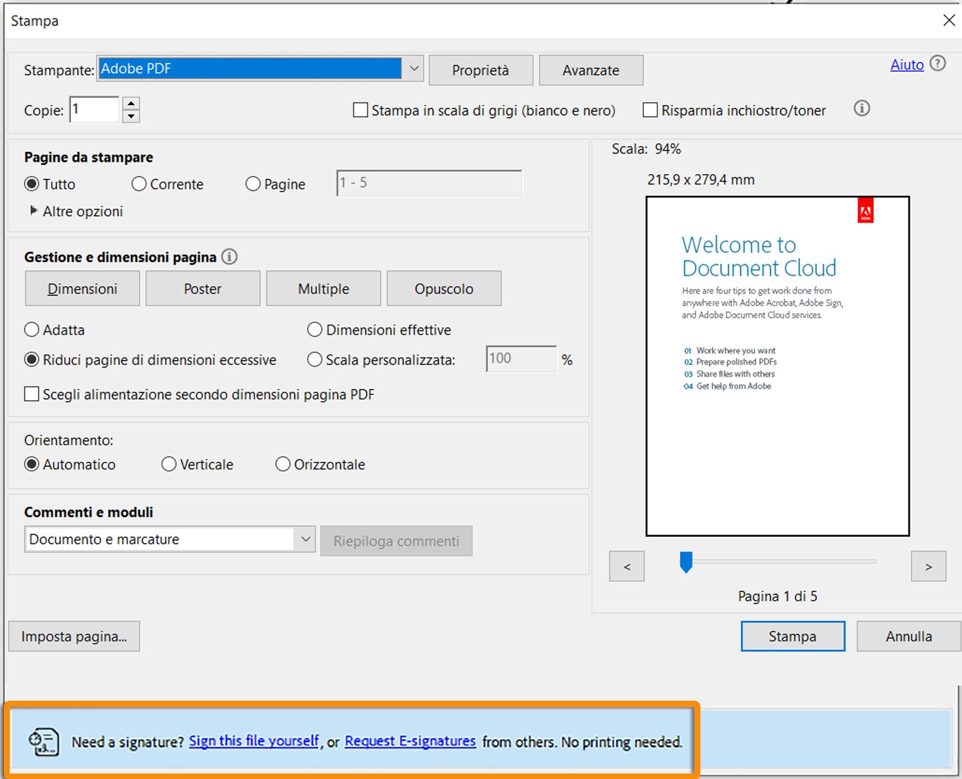Set orientation to Verticale
Viewport: 962px width, 779px height.
tap(169, 464)
